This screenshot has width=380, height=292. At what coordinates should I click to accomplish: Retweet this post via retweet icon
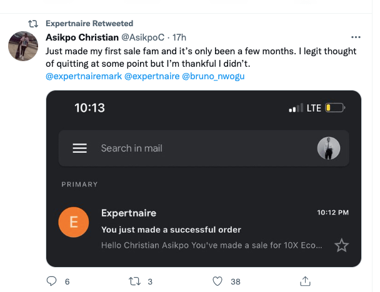pos(134,281)
